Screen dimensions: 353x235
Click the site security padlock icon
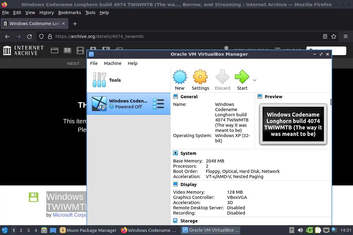tap(50, 36)
